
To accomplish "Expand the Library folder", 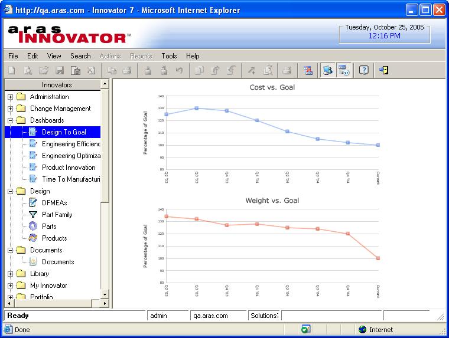I will pyautogui.click(x=10, y=274).
